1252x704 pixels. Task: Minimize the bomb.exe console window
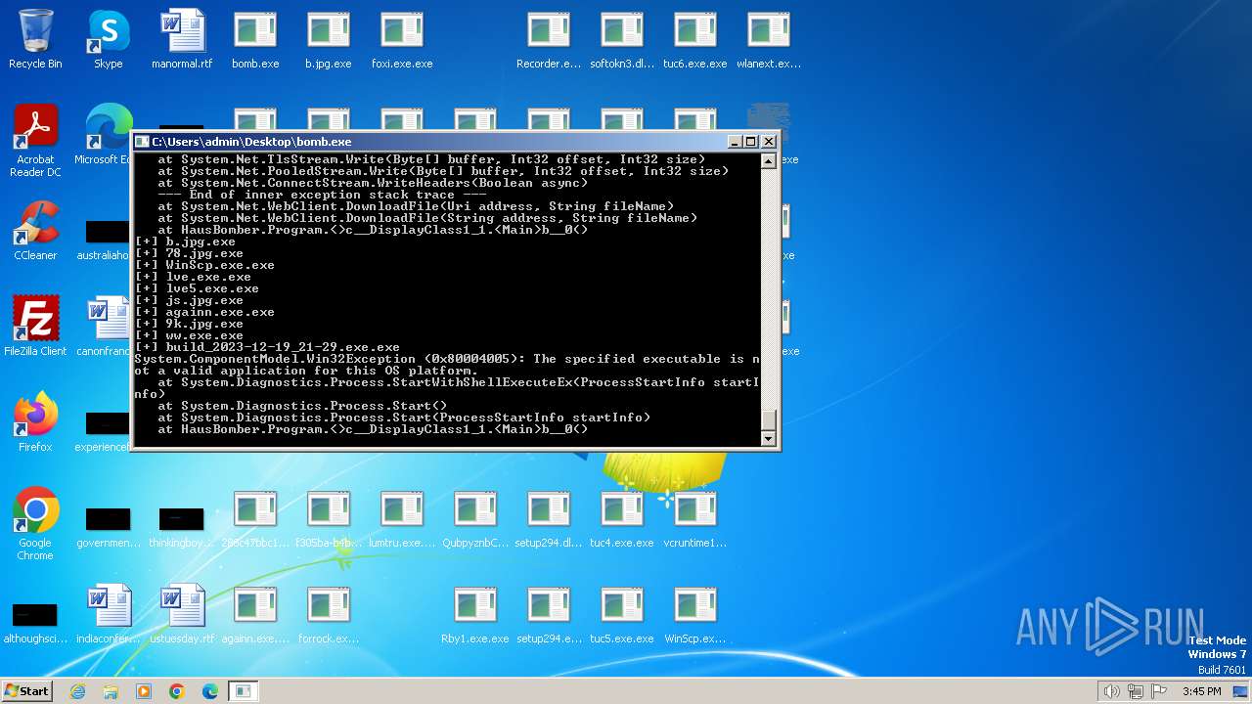click(x=735, y=142)
